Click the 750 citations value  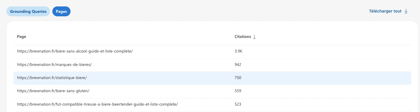pos(238,78)
